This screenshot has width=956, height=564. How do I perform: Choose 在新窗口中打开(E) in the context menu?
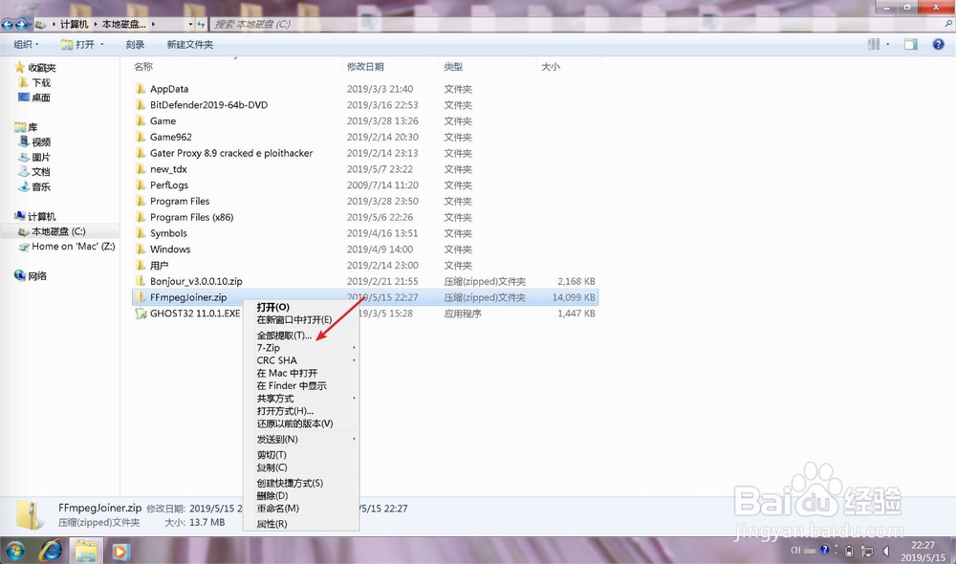coord(294,319)
